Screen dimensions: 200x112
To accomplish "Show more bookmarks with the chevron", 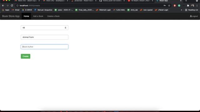I will click(x=181, y=10).
